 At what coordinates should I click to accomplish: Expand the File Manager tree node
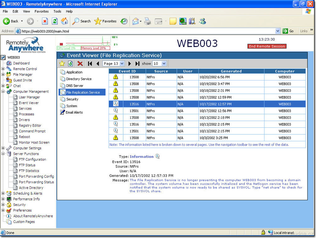click(x=3, y=75)
